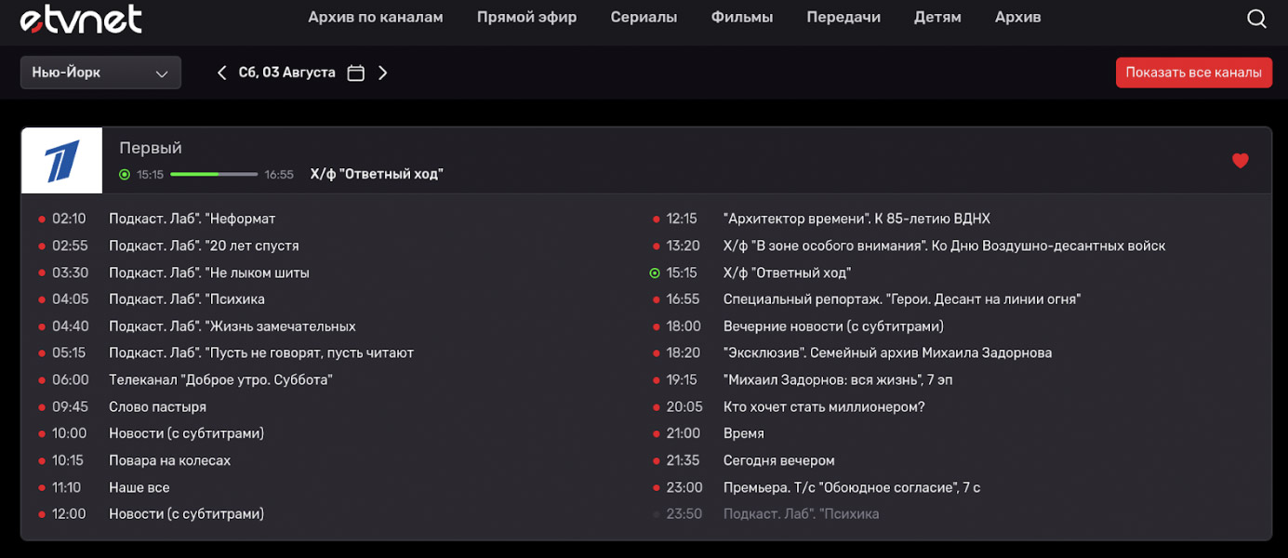Open the Сериалы menu item
Image resolution: width=1288 pixels, height=558 pixels.
click(643, 17)
